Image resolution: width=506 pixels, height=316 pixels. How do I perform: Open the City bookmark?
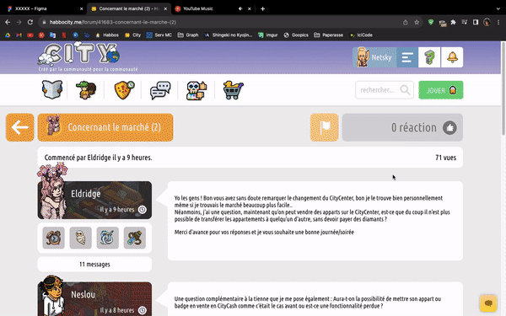point(133,35)
